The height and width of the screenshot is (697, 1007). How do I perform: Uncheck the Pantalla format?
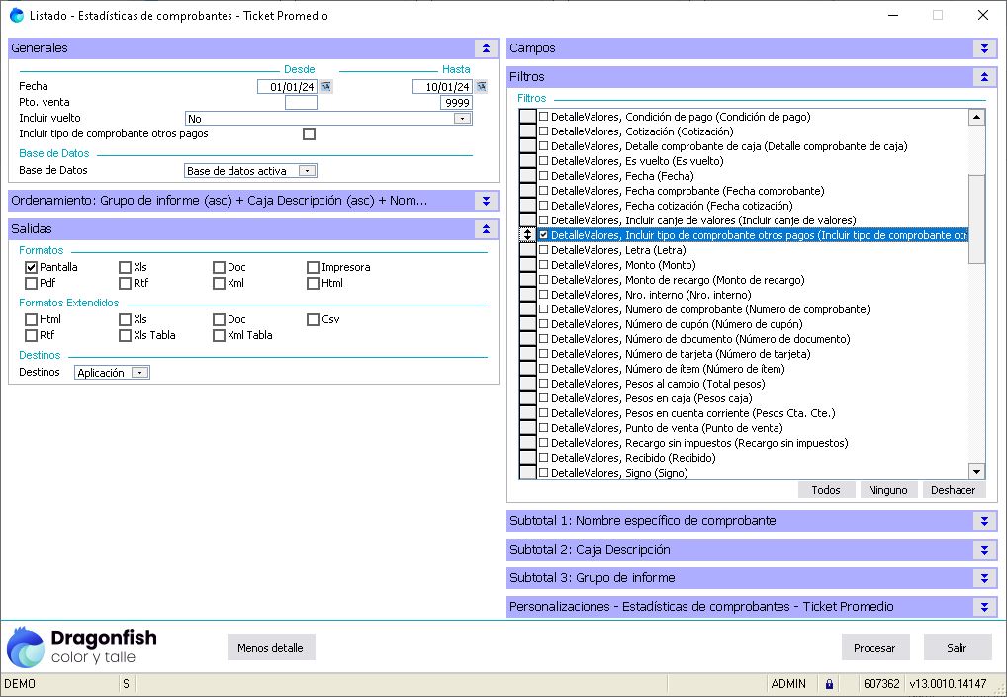click(31, 267)
